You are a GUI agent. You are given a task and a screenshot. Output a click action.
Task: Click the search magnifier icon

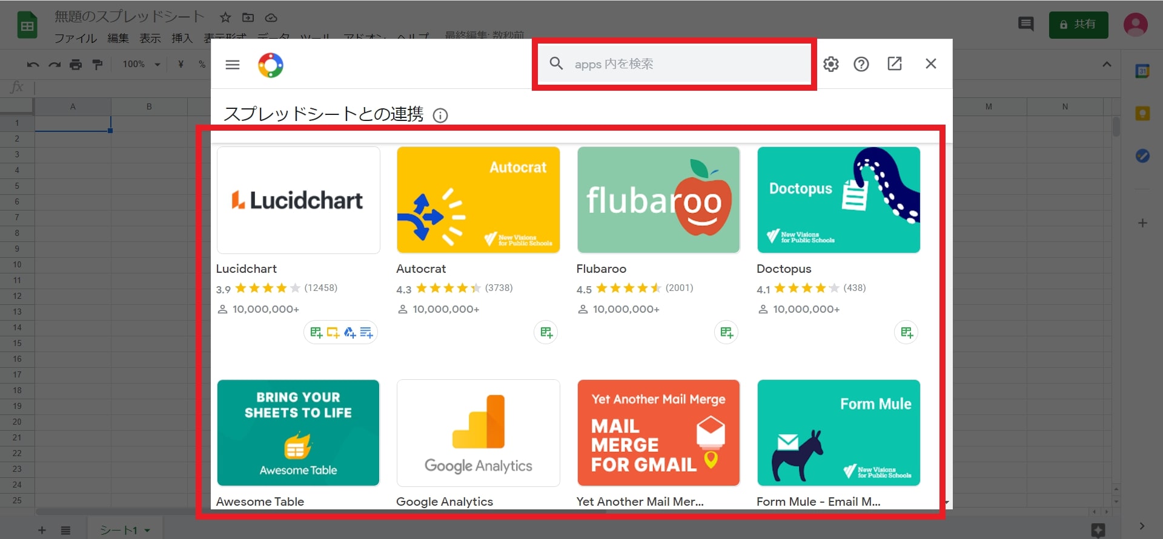[x=556, y=64]
